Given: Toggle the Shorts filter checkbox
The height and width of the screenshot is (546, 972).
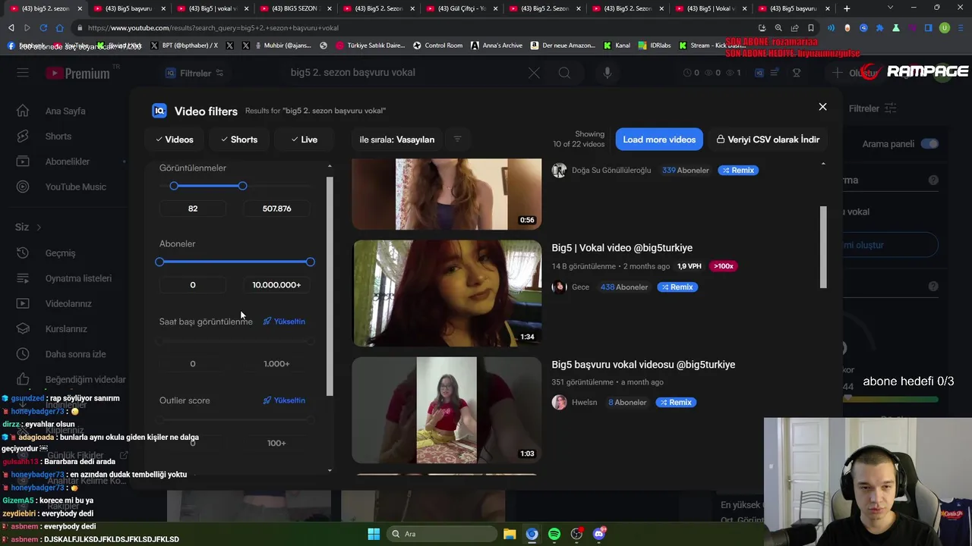Looking at the screenshot, I should coord(239,140).
